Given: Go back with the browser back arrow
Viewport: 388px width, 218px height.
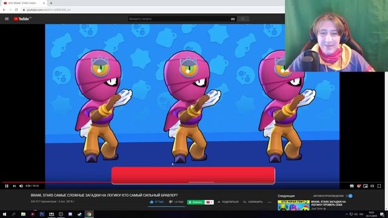Looking at the screenshot, I should 4,10.
